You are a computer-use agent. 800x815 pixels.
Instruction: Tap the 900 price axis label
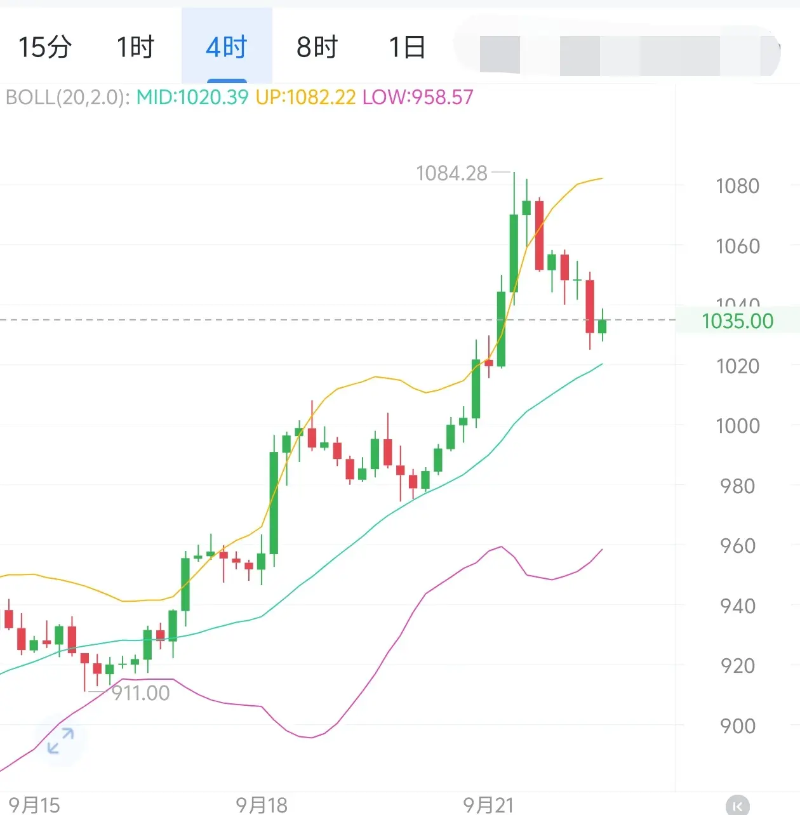(x=737, y=726)
